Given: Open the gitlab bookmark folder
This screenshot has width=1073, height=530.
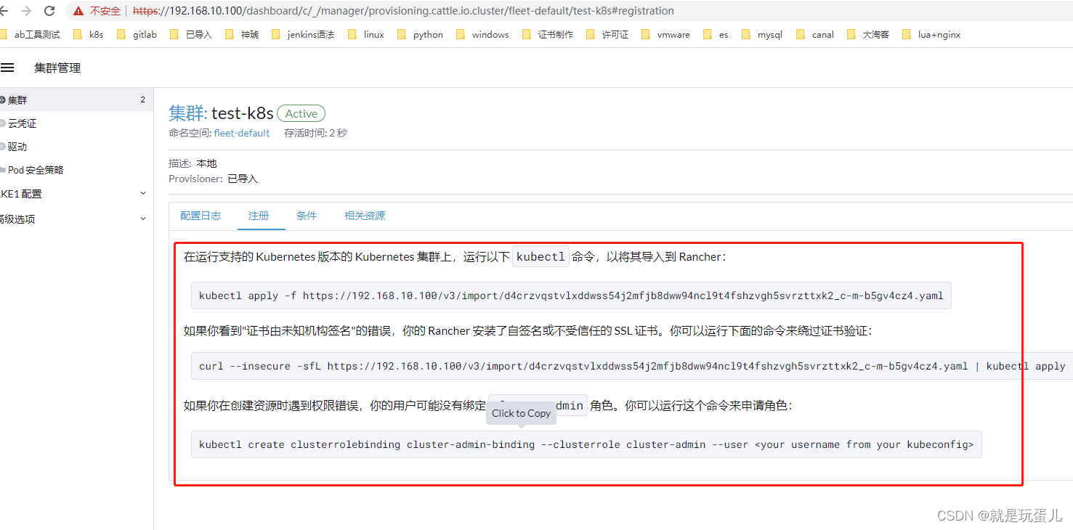Looking at the screenshot, I should coord(137,34).
